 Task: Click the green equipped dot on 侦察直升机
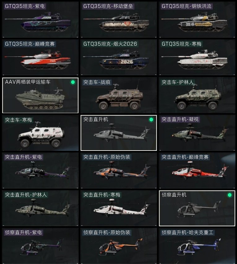(229, 195)
